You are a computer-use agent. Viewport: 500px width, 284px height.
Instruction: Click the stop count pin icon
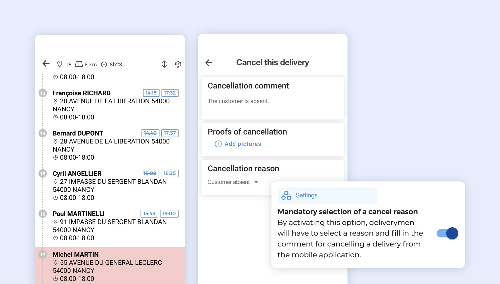point(59,64)
